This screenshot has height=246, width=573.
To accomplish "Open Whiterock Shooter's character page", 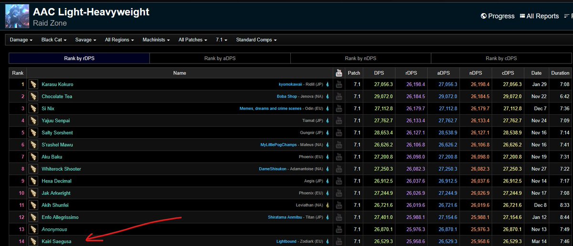I will pos(61,169).
